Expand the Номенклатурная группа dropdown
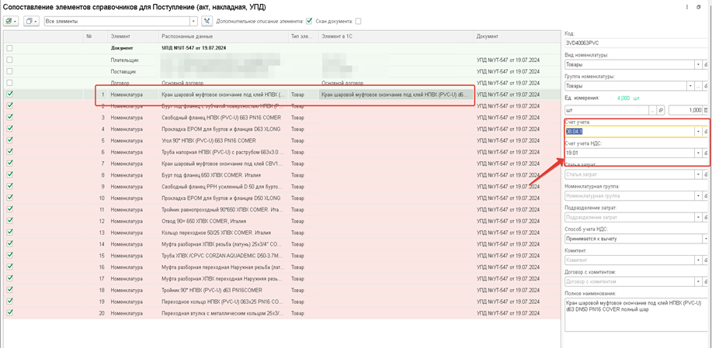 click(698, 196)
